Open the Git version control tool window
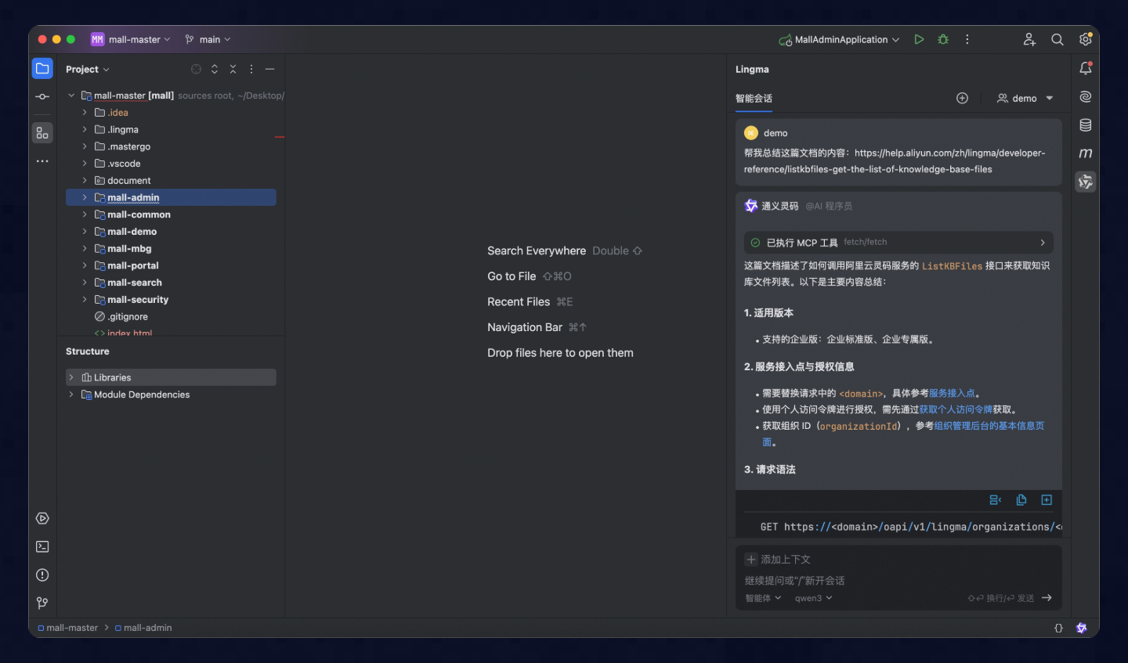The height and width of the screenshot is (663, 1128). pos(42,603)
